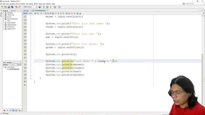205x115 pixels.
Task: Click the web browser globe icon
Action: click(40, 7)
